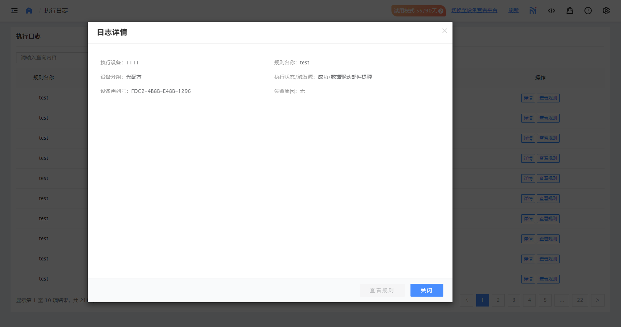
Task: Select page 5 in pagination
Action: [545, 300]
